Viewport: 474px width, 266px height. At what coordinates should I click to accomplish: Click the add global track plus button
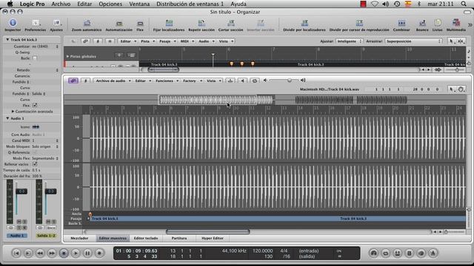[x=119, y=55]
